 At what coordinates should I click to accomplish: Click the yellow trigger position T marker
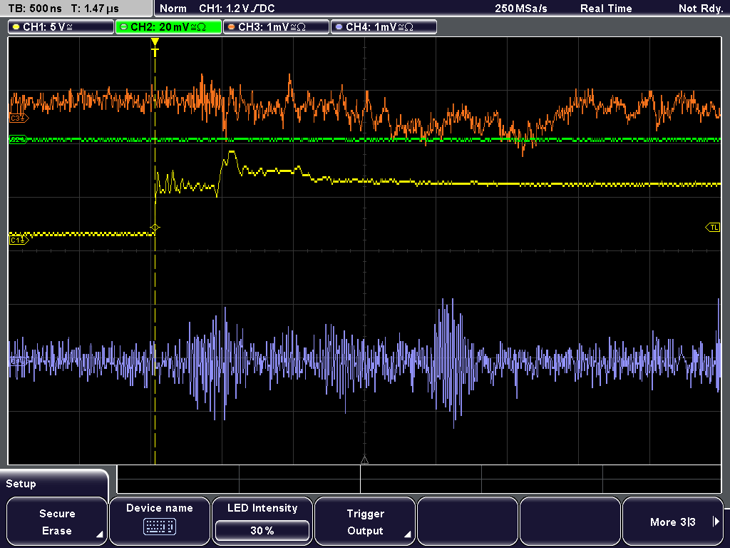155,47
